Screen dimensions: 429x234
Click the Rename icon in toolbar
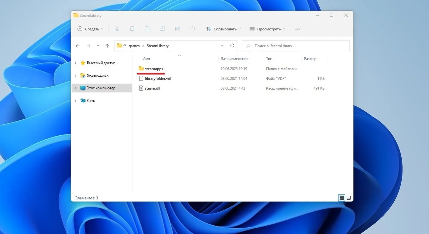click(x=162, y=29)
